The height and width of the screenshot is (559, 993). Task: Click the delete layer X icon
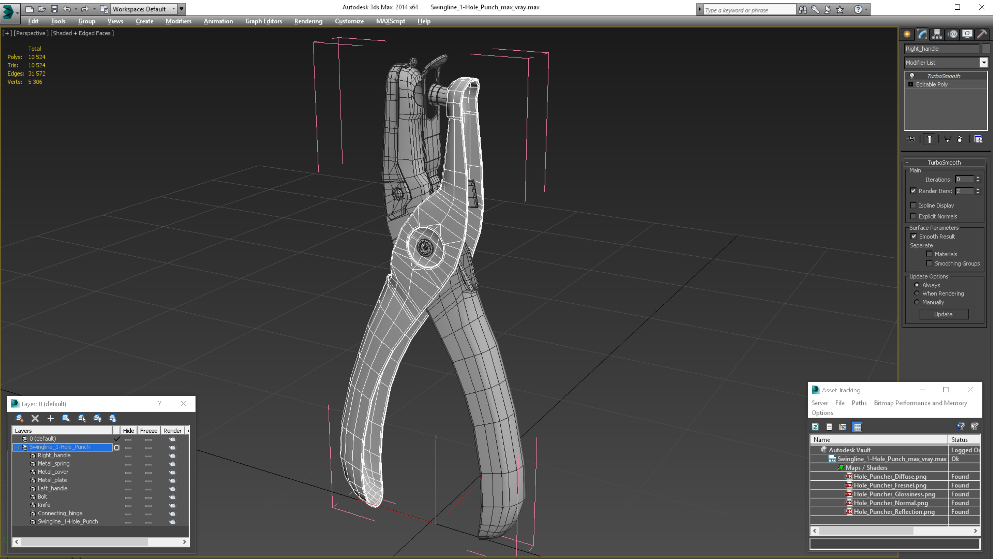click(x=35, y=418)
